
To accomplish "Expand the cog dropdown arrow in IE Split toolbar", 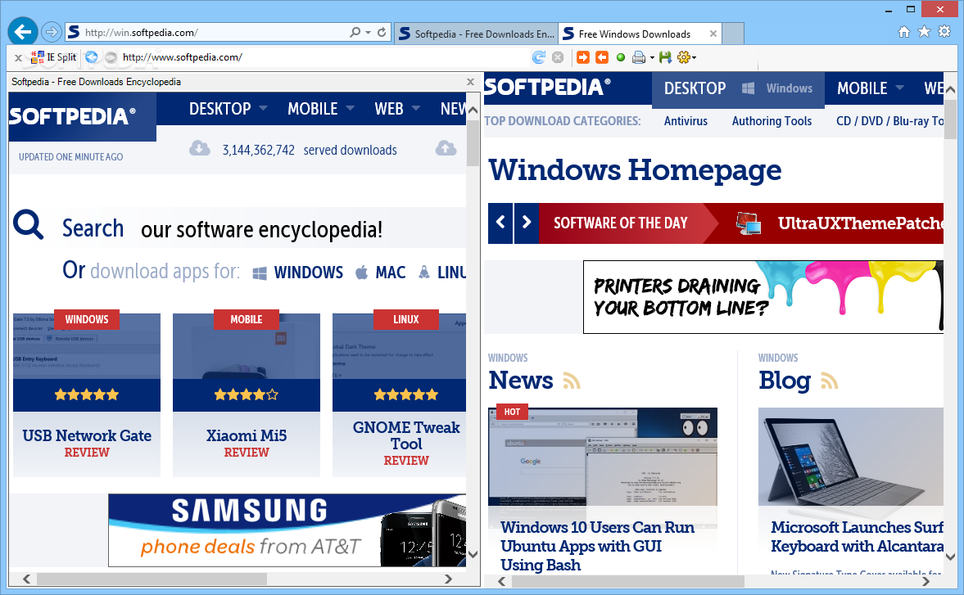I will click(694, 58).
